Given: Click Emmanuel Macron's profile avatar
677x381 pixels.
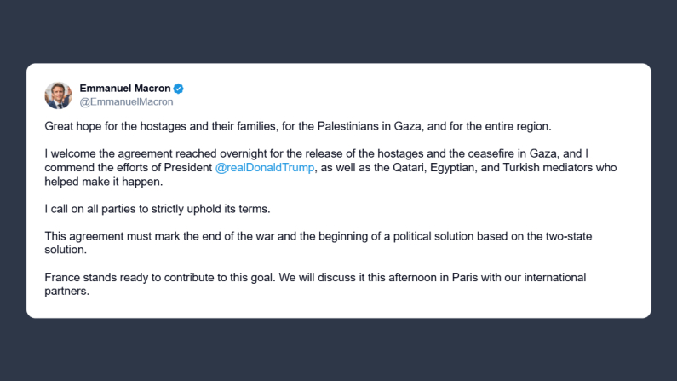Looking at the screenshot, I should point(58,95).
